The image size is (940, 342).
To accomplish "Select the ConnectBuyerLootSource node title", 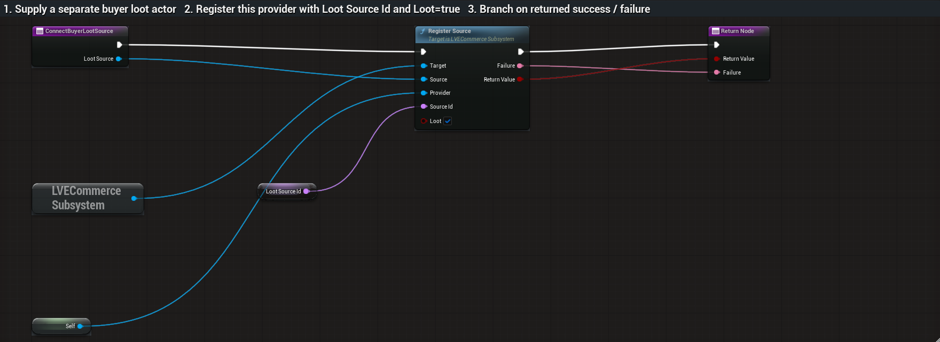I will pos(79,31).
